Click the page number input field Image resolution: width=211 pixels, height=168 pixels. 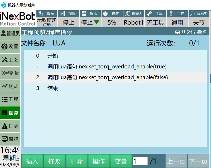coord(140,161)
